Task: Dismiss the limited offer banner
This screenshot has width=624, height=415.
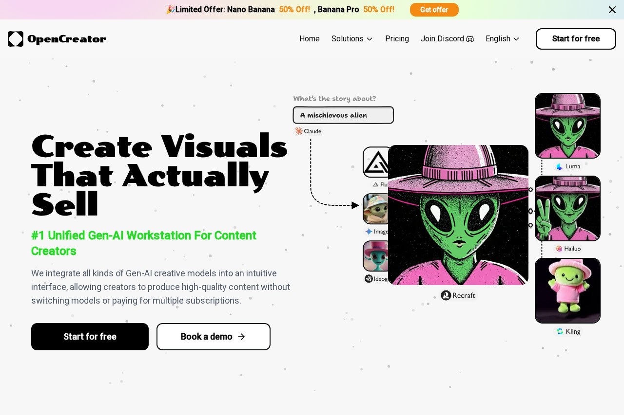Action: (612, 10)
